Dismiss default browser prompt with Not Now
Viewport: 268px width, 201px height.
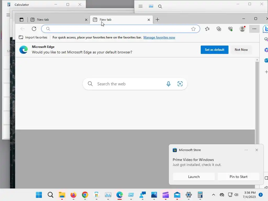click(241, 50)
